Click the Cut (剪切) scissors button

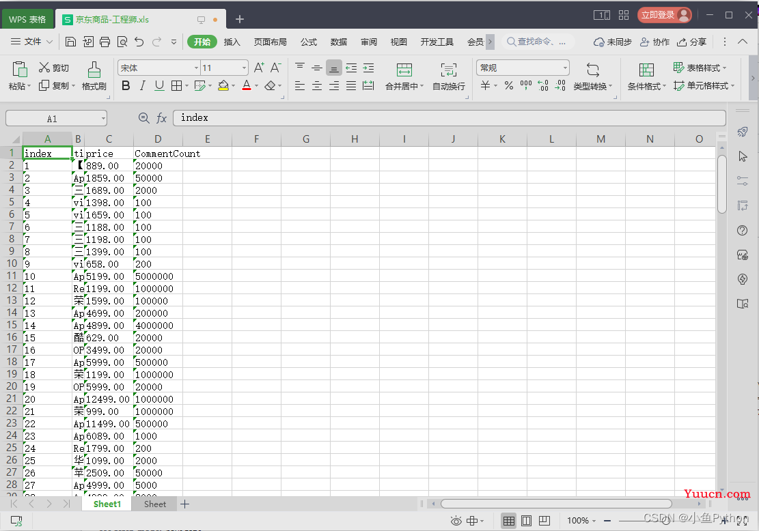54,68
